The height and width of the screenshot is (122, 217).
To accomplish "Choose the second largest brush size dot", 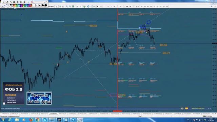I will (x=43, y=5).
